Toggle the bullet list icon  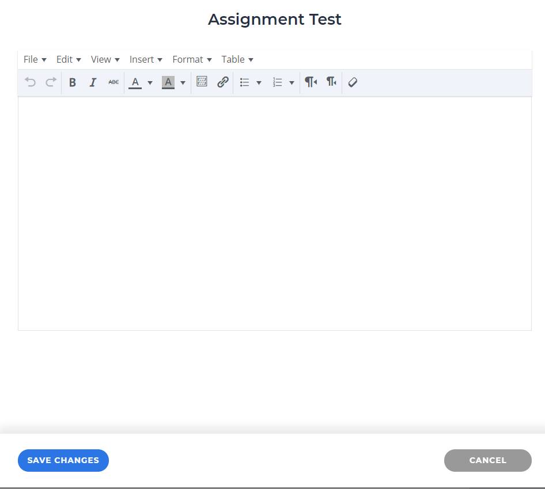(245, 82)
